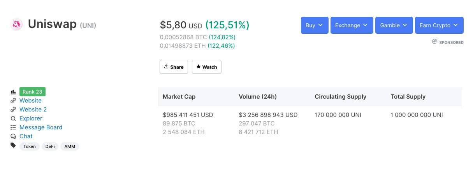Image resolution: width=473 pixels, height=174 pixels.
Task: Open the Explorer link
Action: tap(31, 118)
